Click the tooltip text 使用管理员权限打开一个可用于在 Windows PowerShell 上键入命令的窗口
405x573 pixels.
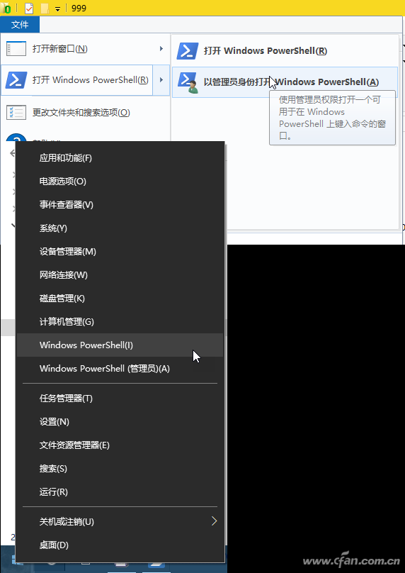pyautogui.click(x=332, y=118)
